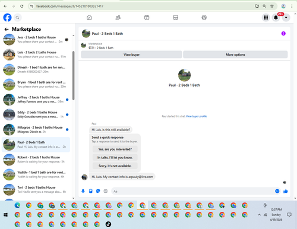
Task: Click message with contact info arpauly@live.com
Action: pyautogui.click(x=122, y=177)
